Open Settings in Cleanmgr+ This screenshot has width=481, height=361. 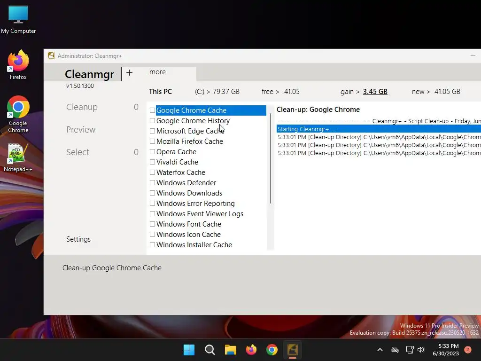pos(78,239)
